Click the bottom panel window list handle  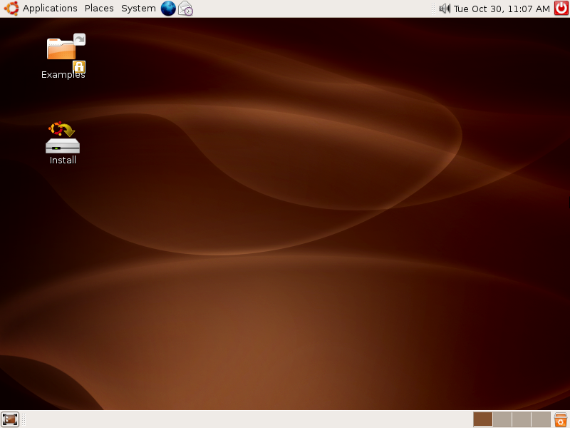[24, 419]
